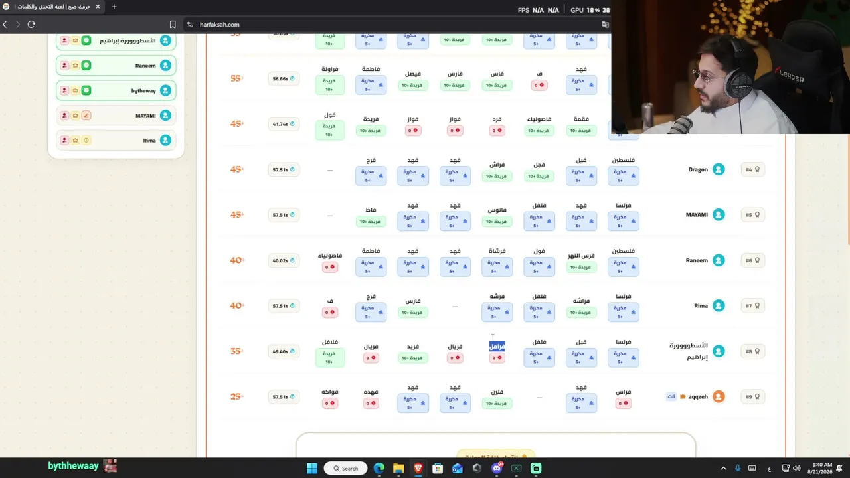The image size is (850, 478).
Task: Click word فراش in Dragon row
Action: click(x=497, y=165)
